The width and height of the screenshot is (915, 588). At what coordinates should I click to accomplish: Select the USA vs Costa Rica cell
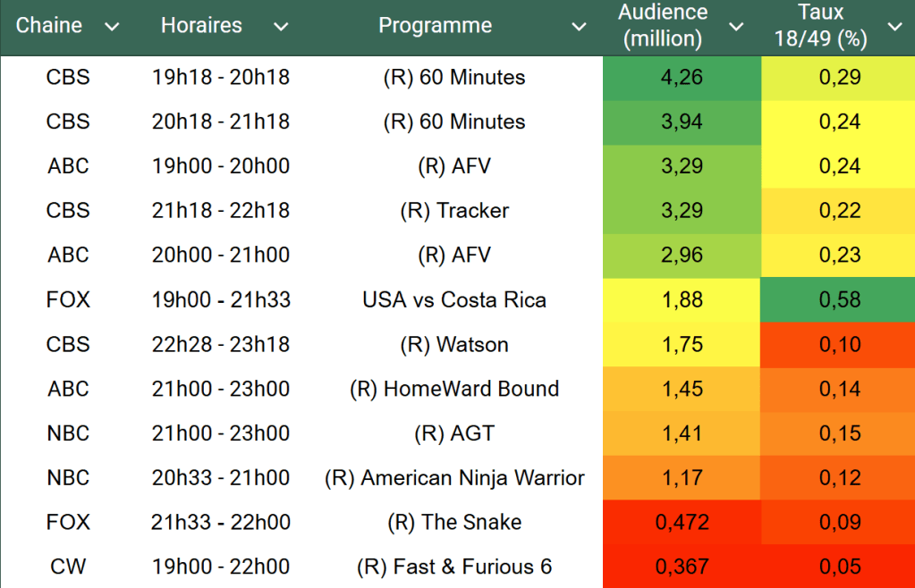(x=454, y=299)
